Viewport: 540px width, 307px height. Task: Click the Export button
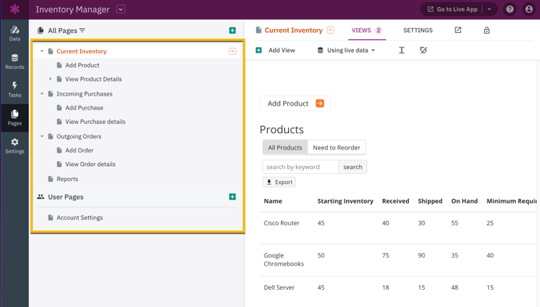(x=279, y=182)
